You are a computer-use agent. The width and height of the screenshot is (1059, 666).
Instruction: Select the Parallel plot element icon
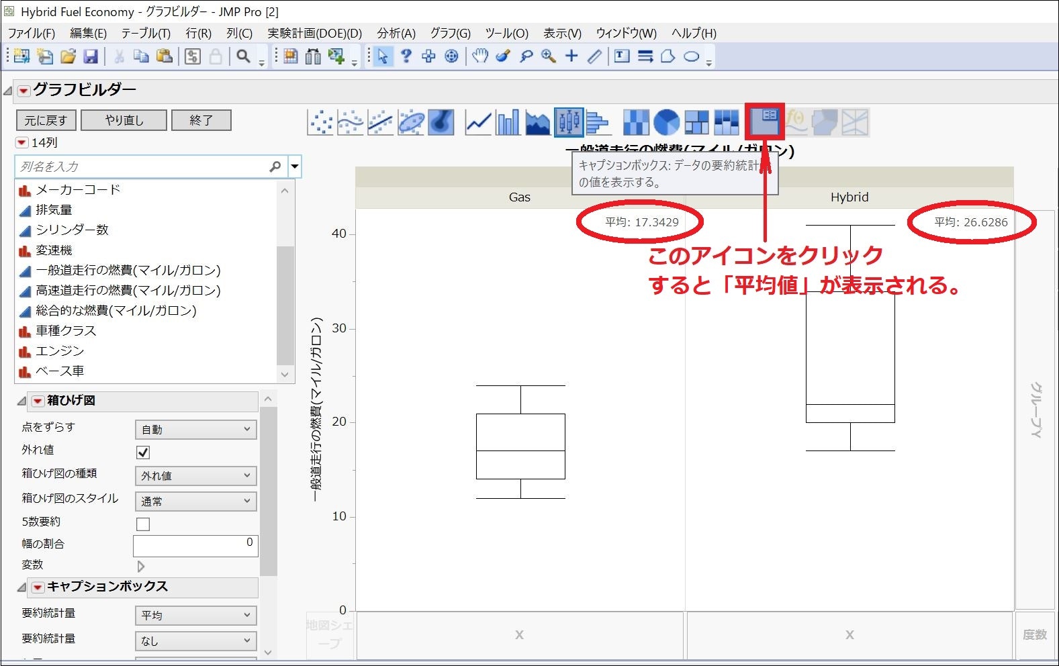pos(855,123)
